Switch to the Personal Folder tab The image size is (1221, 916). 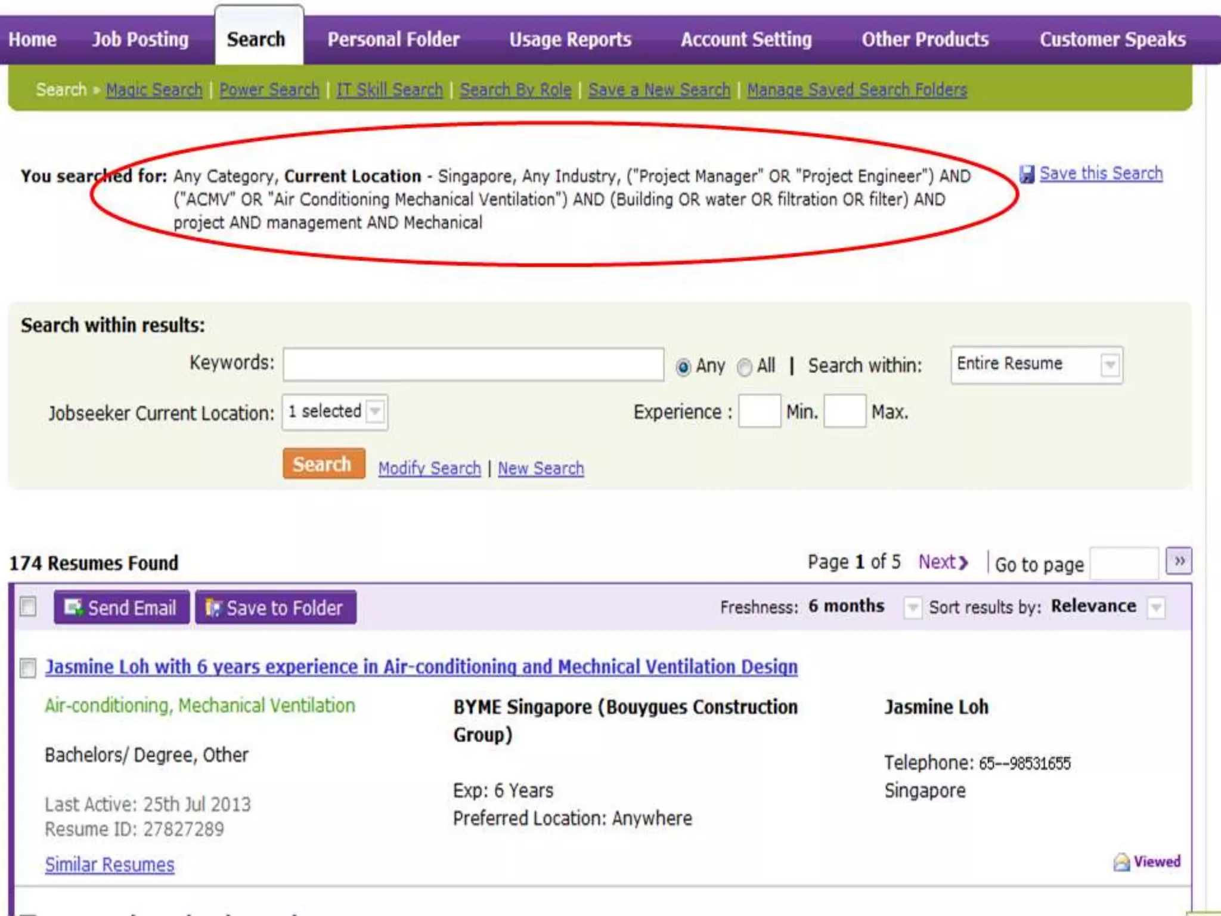[x=393, y=39]
